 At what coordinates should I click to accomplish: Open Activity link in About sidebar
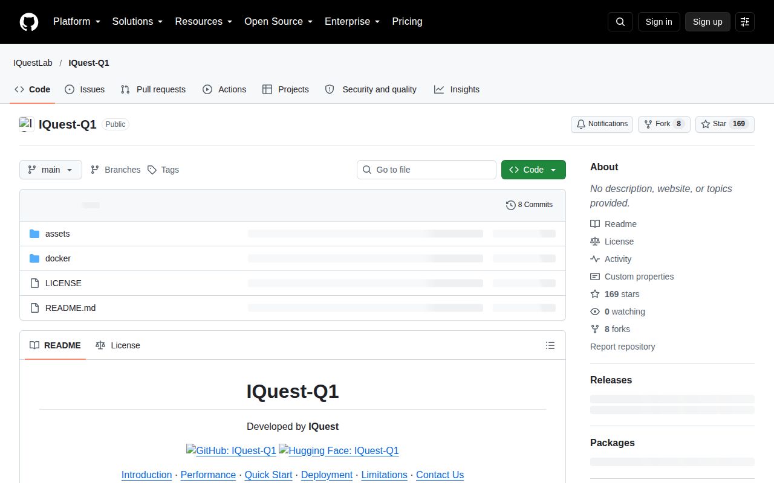[611, 259]
